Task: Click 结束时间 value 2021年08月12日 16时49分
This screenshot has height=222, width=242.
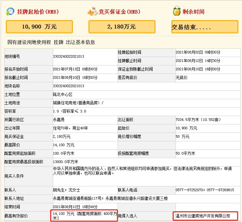Action: click(x=75, y=207)
